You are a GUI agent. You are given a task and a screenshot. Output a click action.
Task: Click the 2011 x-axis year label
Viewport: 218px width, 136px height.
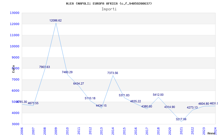[x=79, y=131]
